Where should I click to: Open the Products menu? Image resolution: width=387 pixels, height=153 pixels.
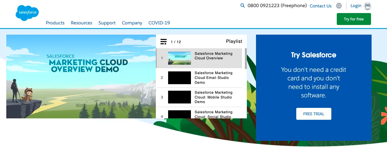click(55, 23)
